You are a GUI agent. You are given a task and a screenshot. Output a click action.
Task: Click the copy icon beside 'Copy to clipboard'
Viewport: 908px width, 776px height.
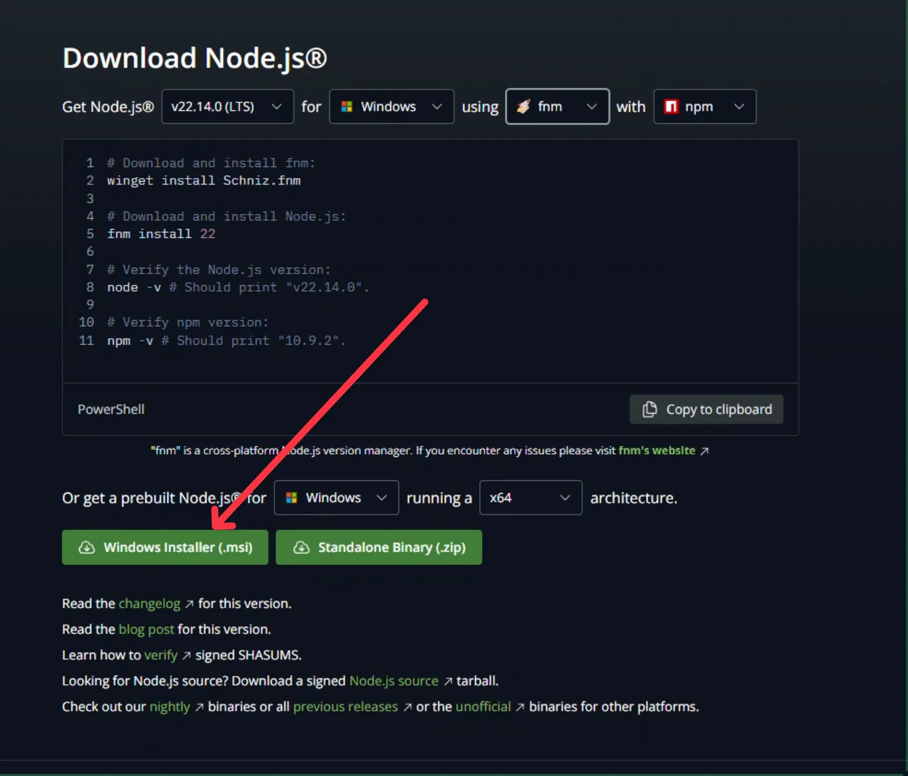click(x=649, y=409)
